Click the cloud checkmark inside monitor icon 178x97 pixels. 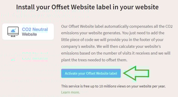(13, 30)
